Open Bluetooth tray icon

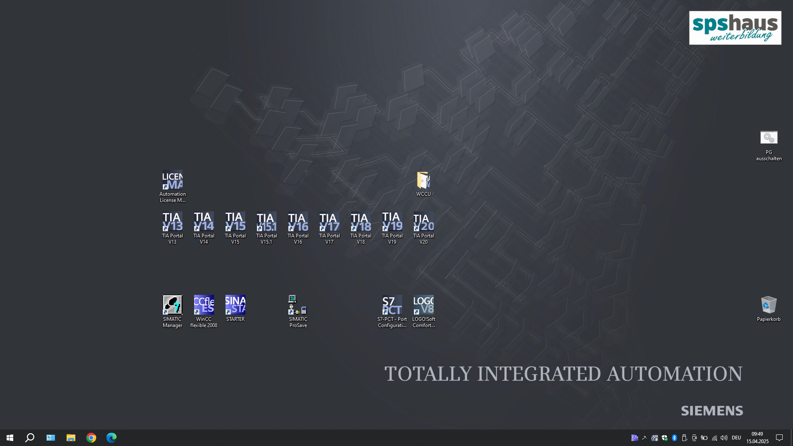pos(674,438)
